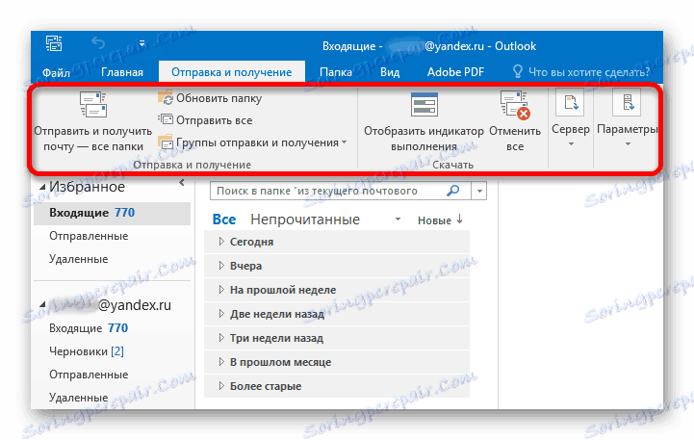Click the Что вы хотите сделать search box

[589, 72]
